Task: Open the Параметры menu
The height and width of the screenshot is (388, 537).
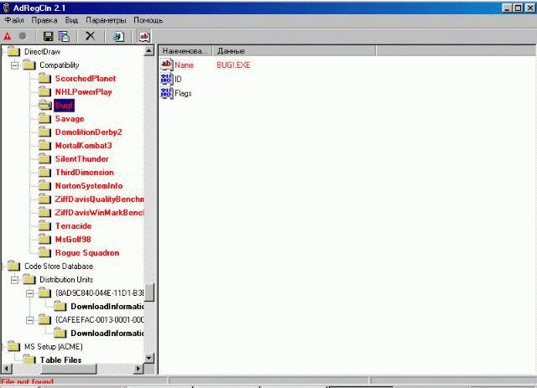Action: click(x=106, y=20)
